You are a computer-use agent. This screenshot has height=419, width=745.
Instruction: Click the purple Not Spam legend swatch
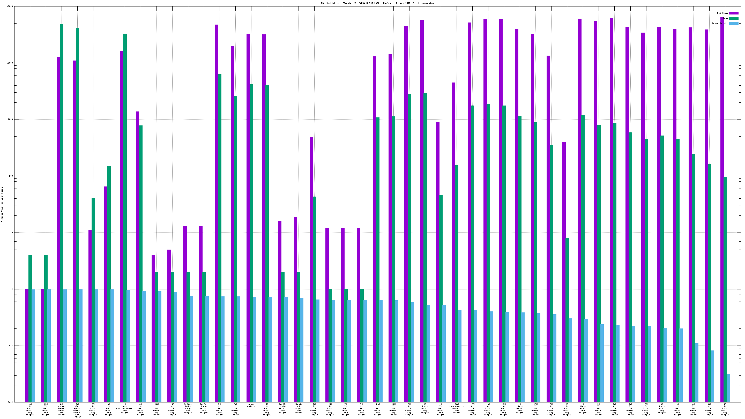pos(733,13)
